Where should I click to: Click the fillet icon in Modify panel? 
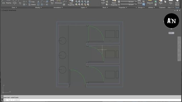click(x=42, y=2)
